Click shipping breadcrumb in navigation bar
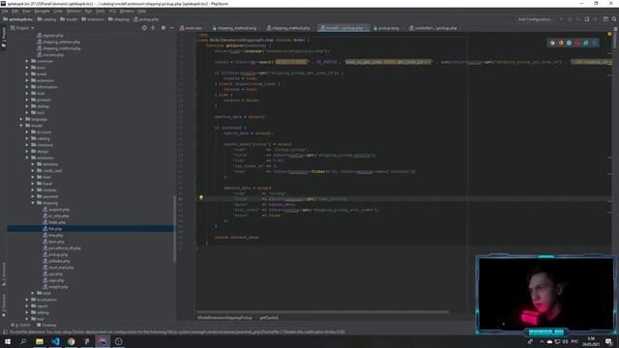This screenshot has height=348, width=619. 119,19
